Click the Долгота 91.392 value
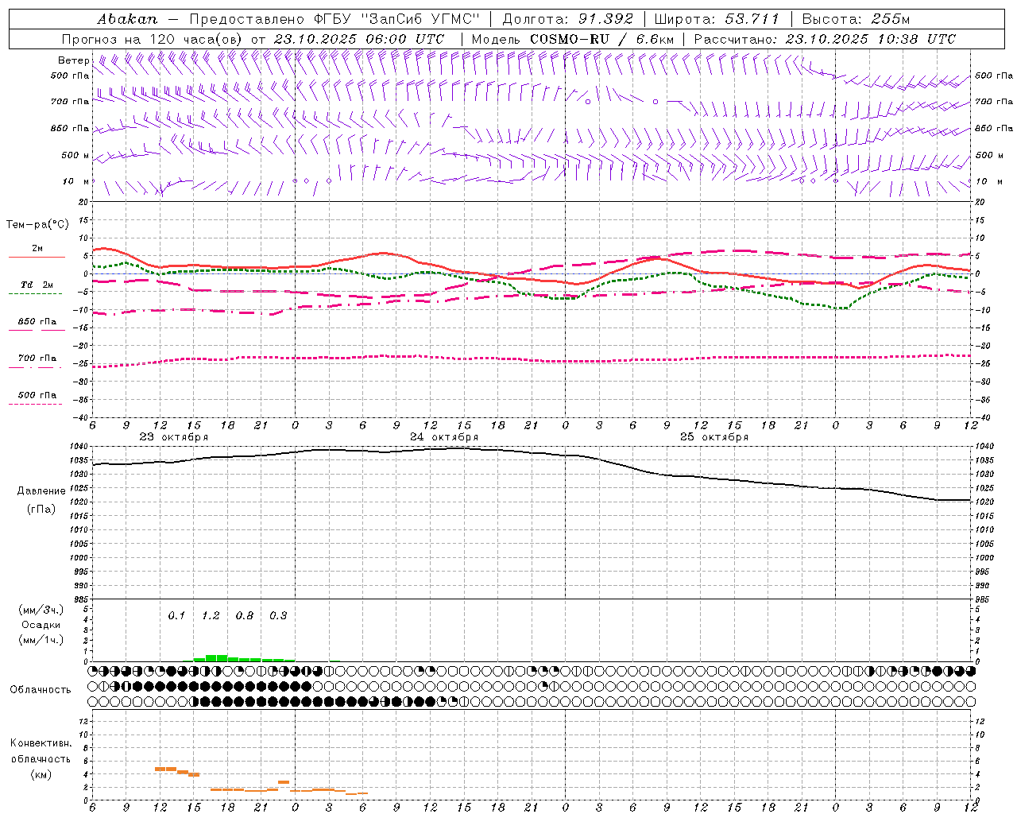The image size is (1017, 814). pos(606,19)
